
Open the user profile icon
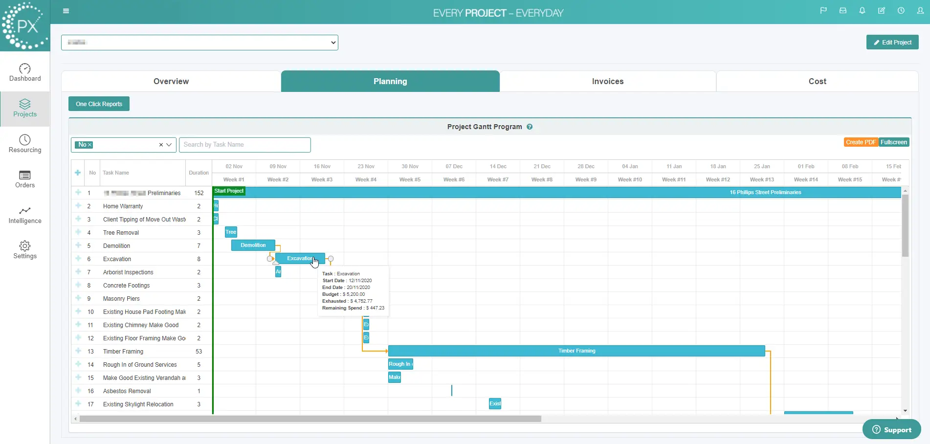coord(920,11)
